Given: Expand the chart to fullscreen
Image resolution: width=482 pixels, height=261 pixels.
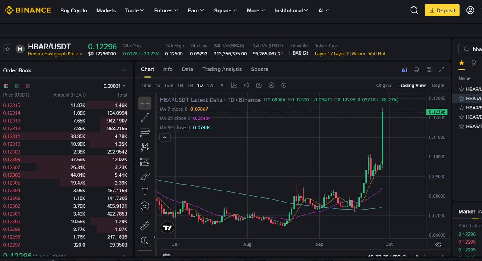Looking at the screenshot, I should pyautogui.click(x=441, y=70).
